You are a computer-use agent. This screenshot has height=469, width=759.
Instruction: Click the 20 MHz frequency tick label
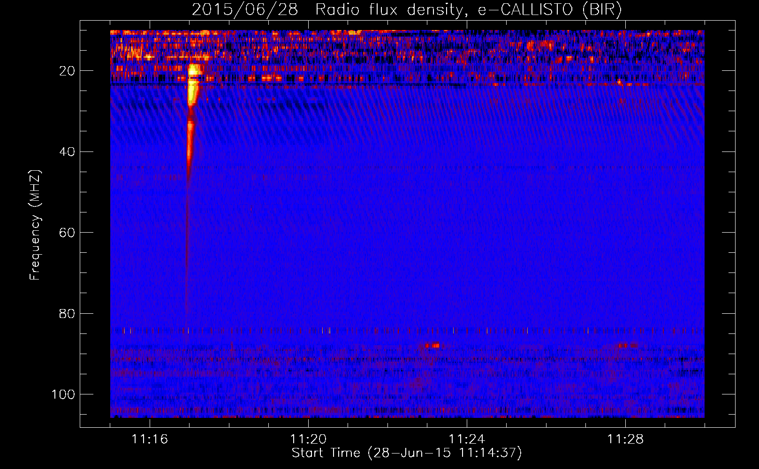click(x=68, y=71)
